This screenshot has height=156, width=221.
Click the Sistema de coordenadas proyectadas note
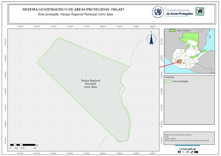tap(178, 135)
